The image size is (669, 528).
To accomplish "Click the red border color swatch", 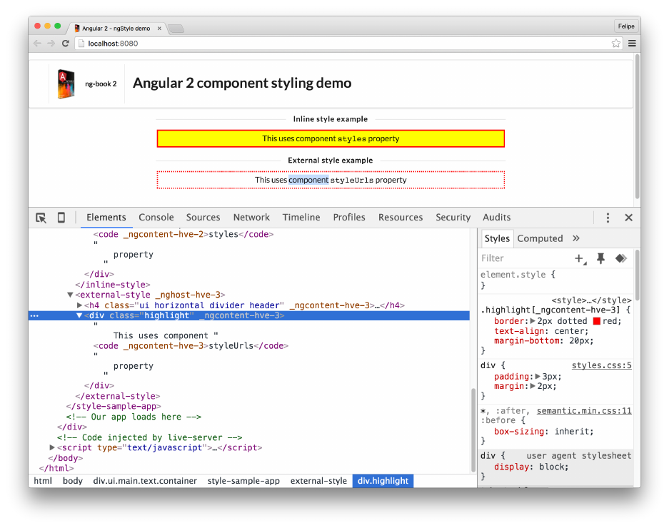I will [596, 321].
